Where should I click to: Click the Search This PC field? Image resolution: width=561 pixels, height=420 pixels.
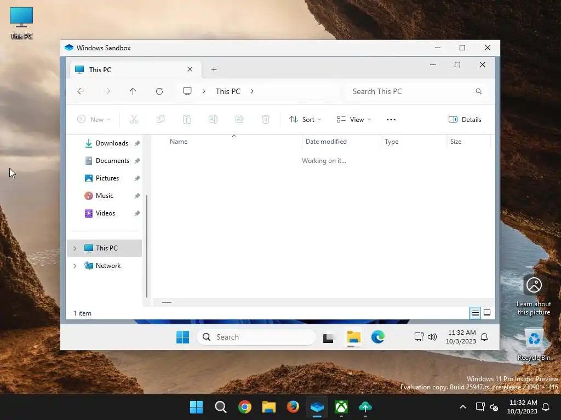tap(417, 91)
